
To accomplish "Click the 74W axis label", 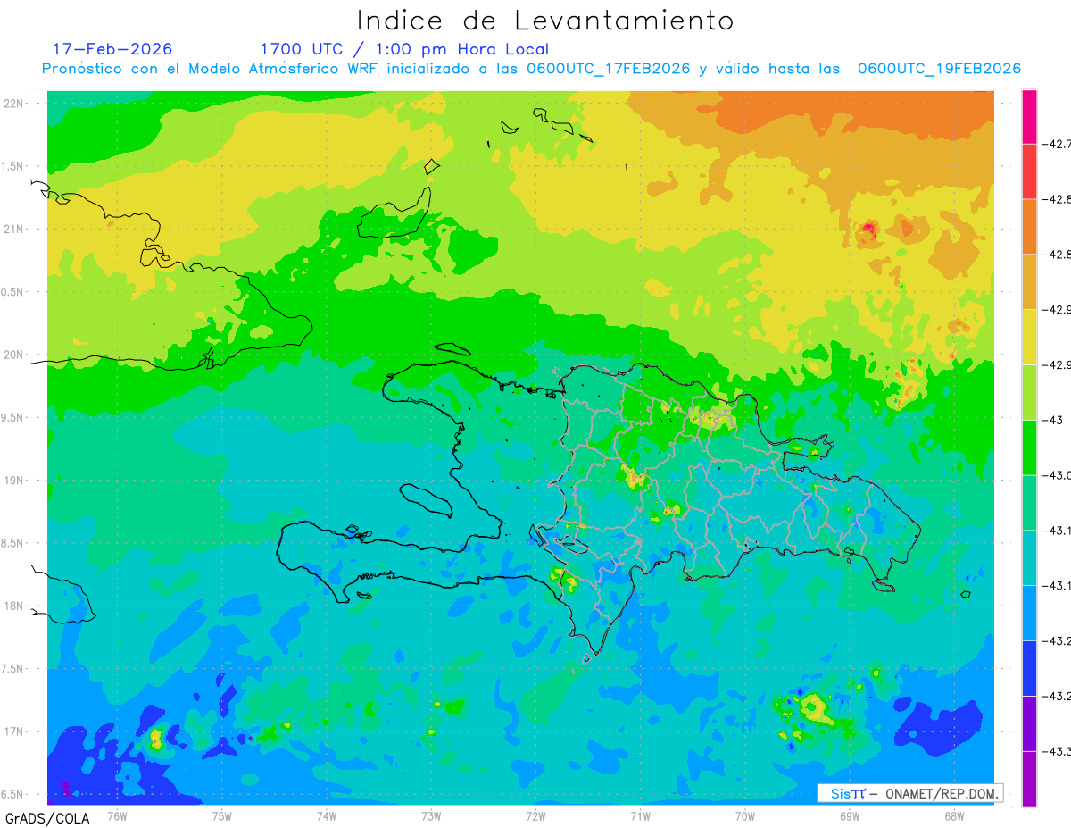I will pyautogui.click(x=326, y=815).
